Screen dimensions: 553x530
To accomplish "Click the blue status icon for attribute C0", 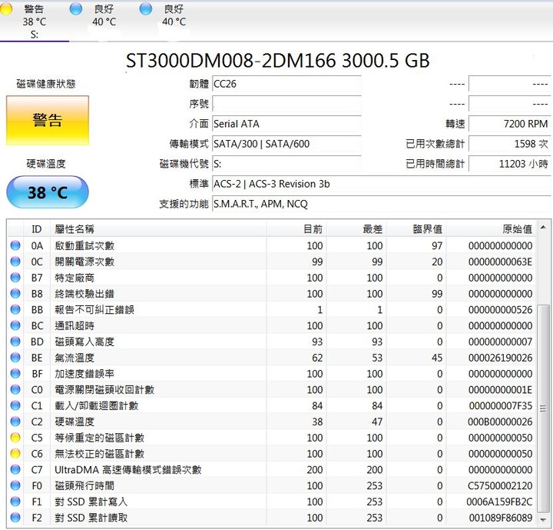I will (x=15, y=390).
